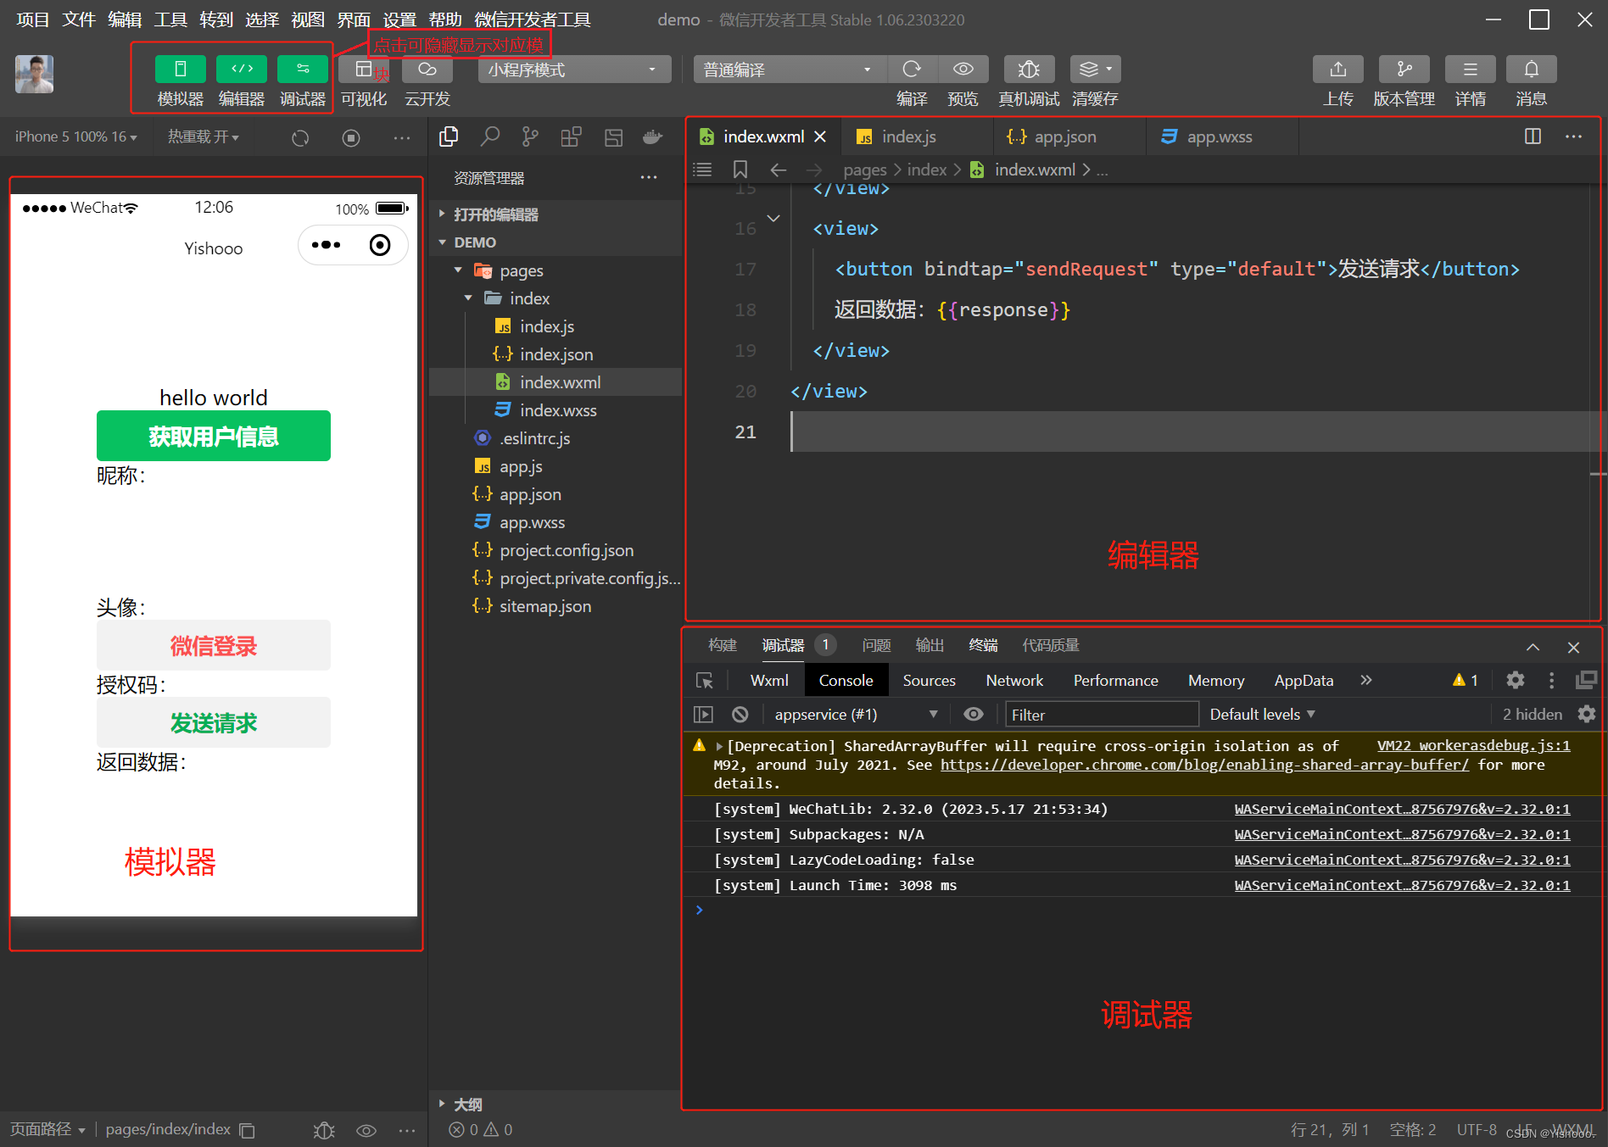The image size is (1608, 1147).
Task: Expand the opened editors (打开的编辑器) section
Action: click(x=556, y=214)
